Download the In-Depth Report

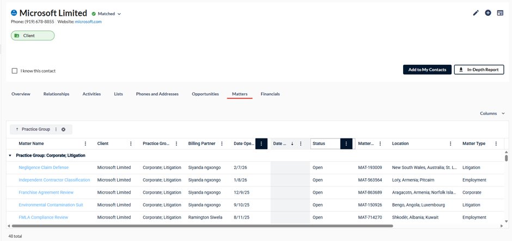(x=479, y=70)
